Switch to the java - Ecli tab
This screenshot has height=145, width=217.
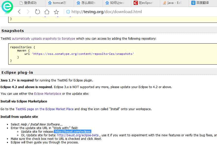174,3
